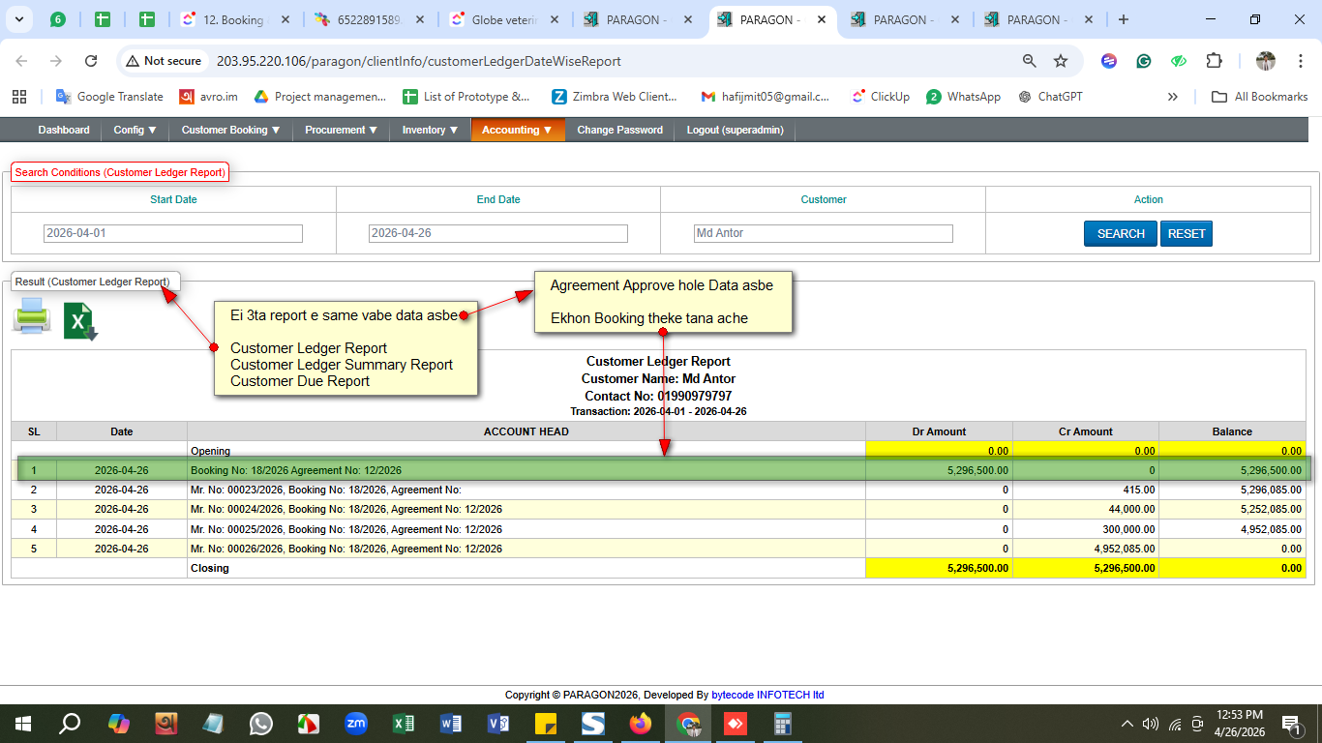Open Google Translate bookmark

pyautogui.click(x=109, y=97)
